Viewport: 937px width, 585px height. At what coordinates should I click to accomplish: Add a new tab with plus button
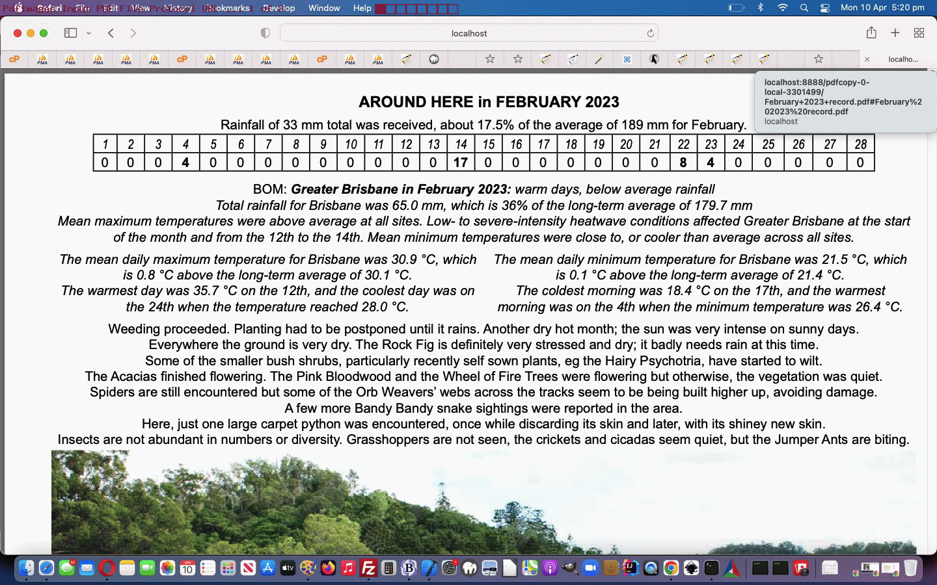895,32
